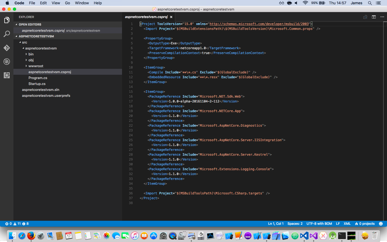This screenshot has height=242, width=387.
Task: Click the warnings count 11 in status bar
Action: [17, 224]
